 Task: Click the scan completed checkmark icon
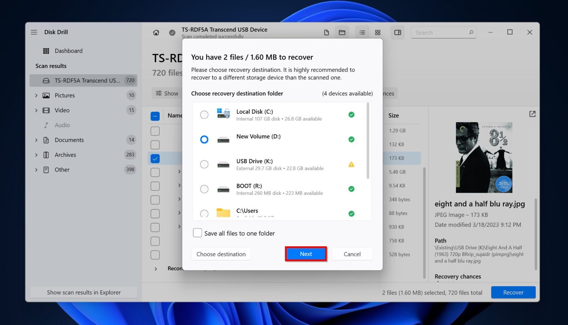point(172,32)
